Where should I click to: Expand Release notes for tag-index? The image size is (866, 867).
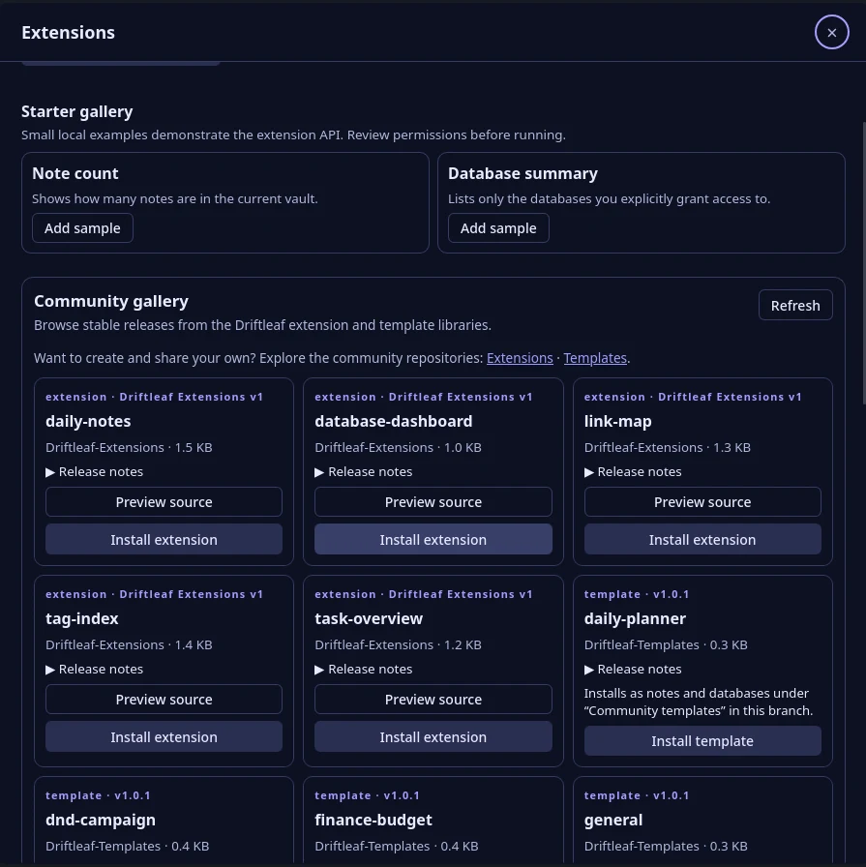(x=95, y=669)
